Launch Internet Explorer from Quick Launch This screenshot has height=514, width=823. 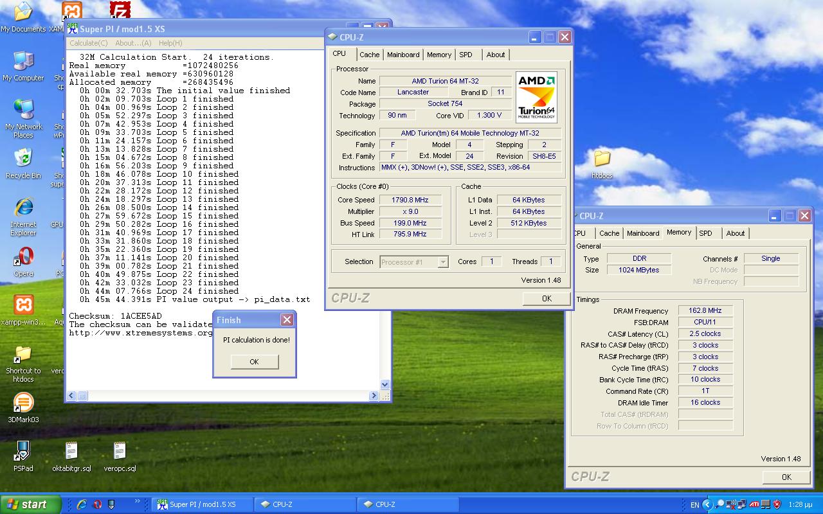pyautogui.click(x=82, y=504)
